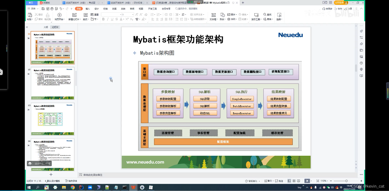Click the Redo arrow icon
Viewport: 389px width, 191px height.
(x=67, y=9)
